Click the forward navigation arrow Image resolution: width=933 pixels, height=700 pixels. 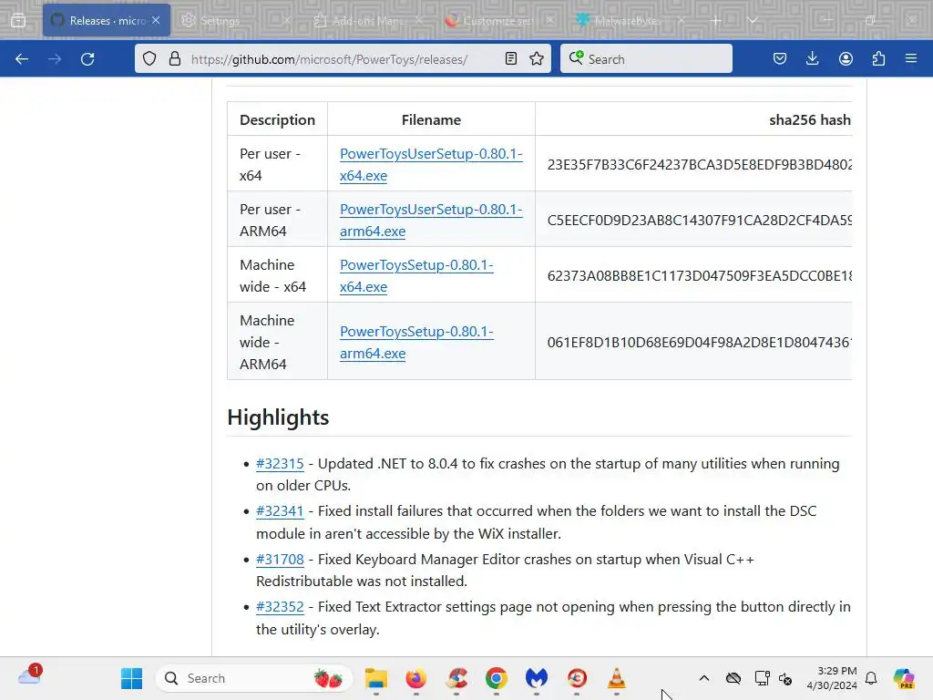tap(55, 59)
